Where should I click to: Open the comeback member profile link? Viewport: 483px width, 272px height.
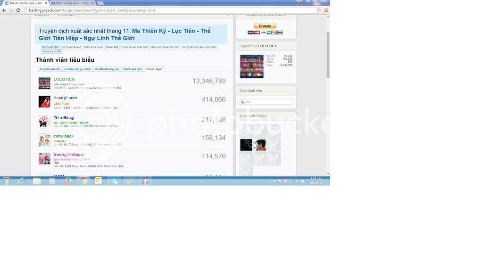[x=64, y=136]
